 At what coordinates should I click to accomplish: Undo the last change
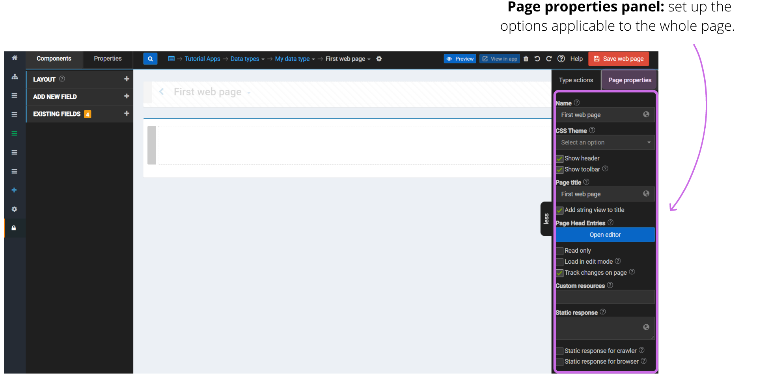tap(537, 59)
